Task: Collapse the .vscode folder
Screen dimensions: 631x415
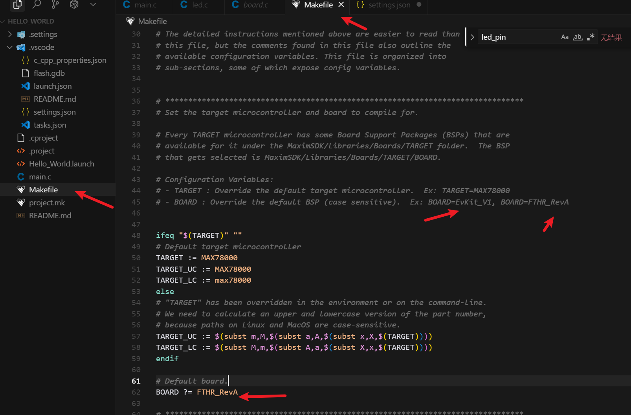Action: point(10,47)
